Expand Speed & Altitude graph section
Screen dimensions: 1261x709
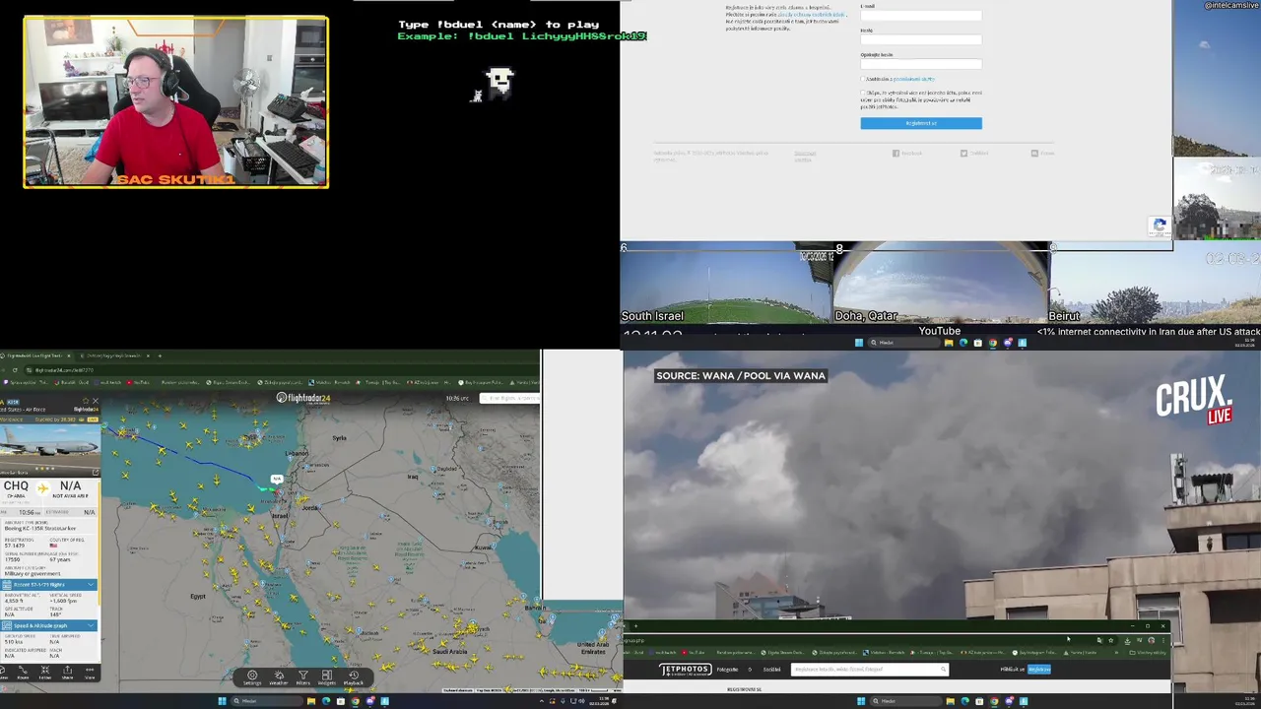[49, 625]
